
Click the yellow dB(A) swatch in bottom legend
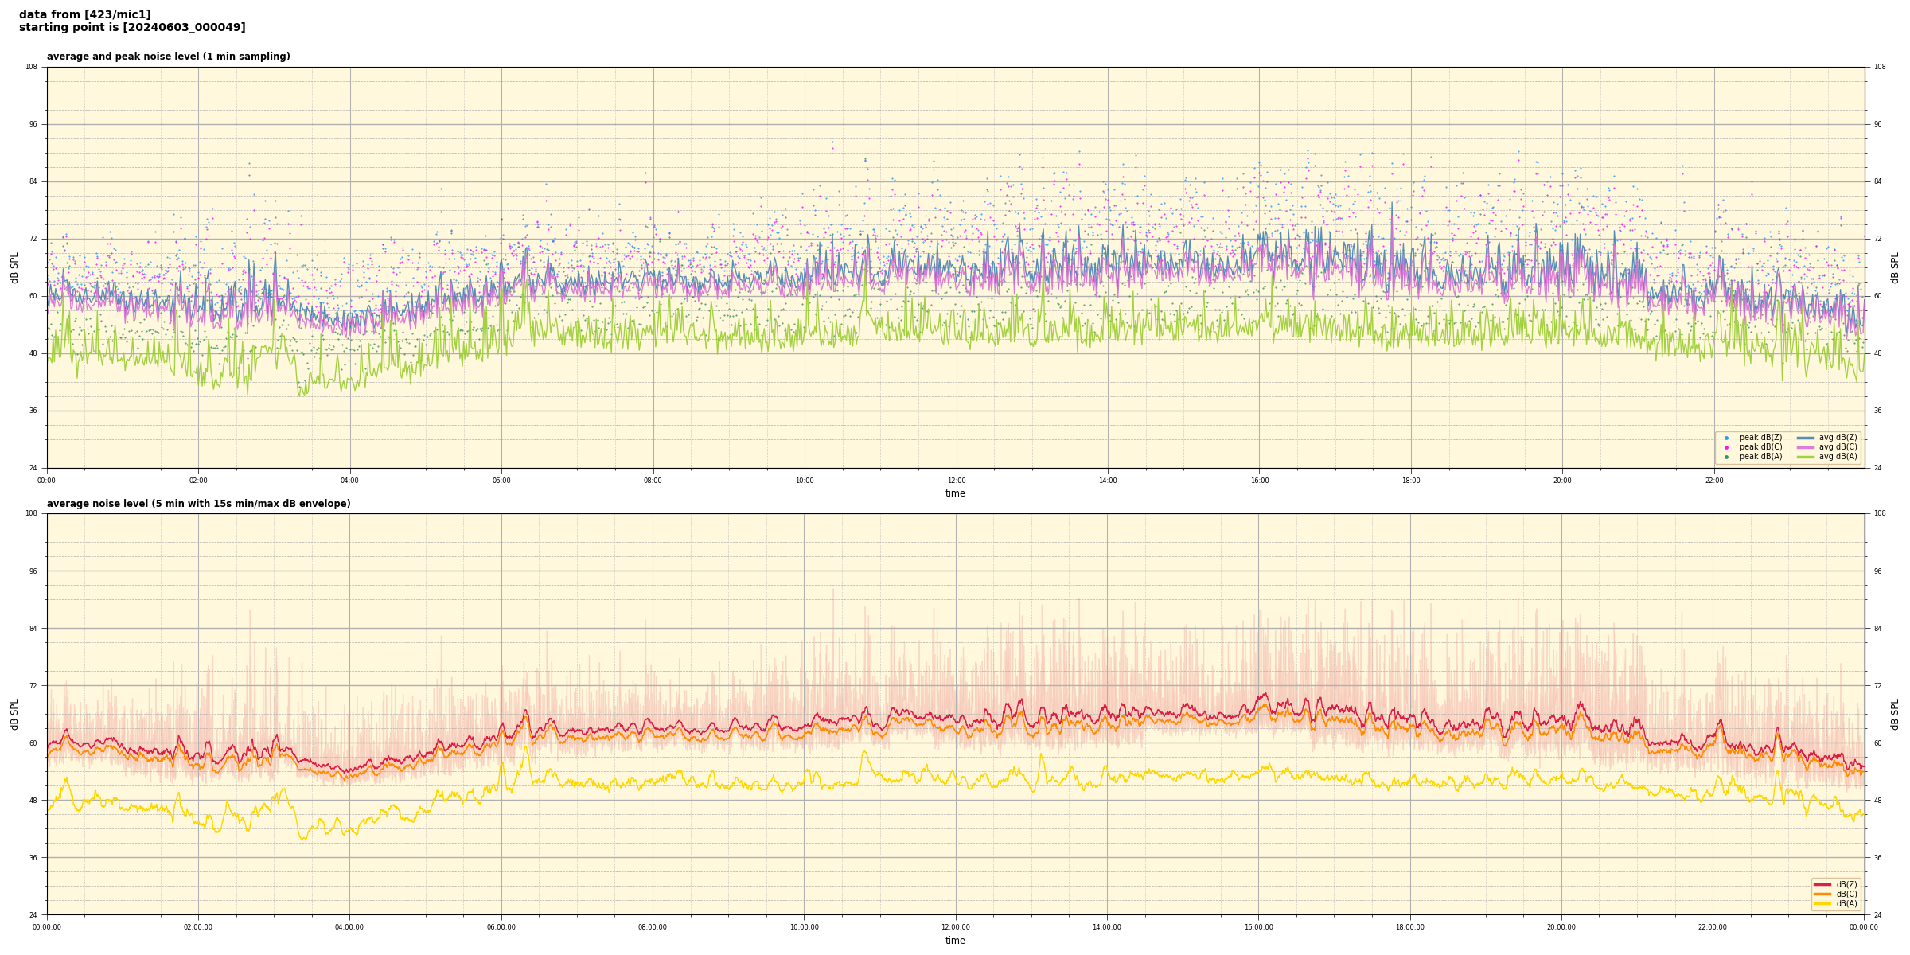tap(1822, 903)
